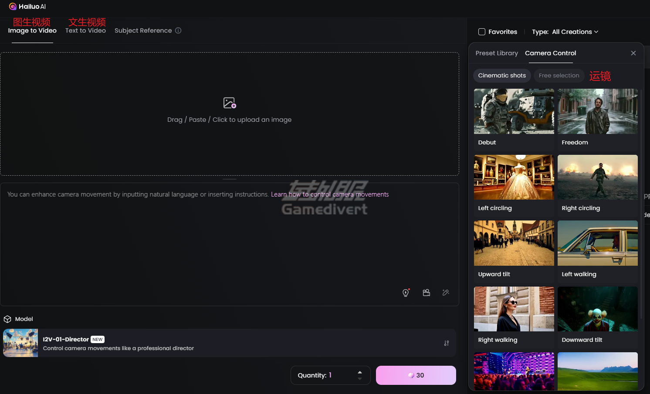Open model settings switch icon
The height and width of the screenshot is (394, 650).
coord(447,343)
